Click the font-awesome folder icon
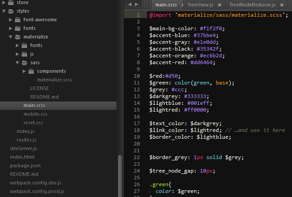The image size is (292, 197). (18, 19)
